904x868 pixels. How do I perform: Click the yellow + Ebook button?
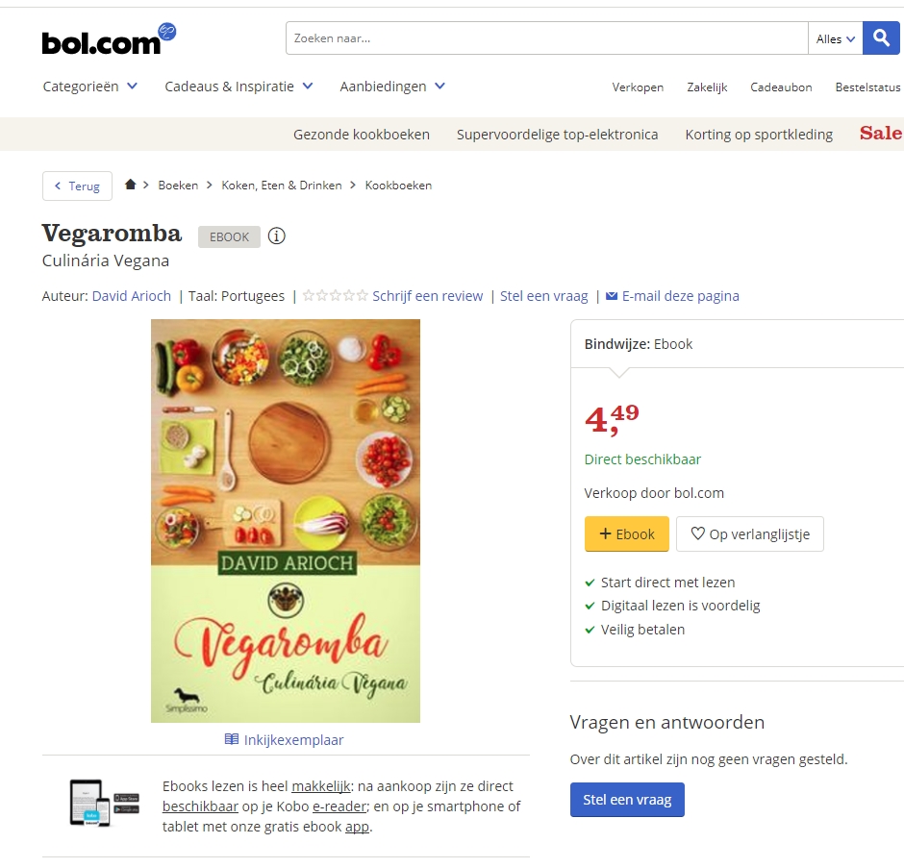(x=627, y=534)
